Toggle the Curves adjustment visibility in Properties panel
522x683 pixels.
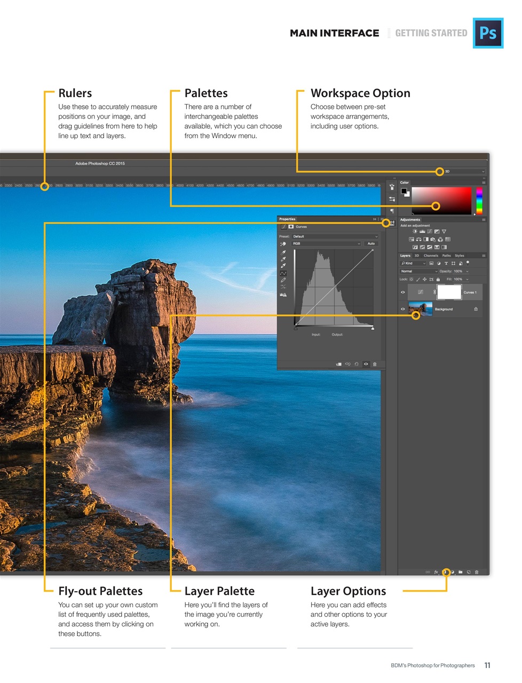[x=366, y=364]
